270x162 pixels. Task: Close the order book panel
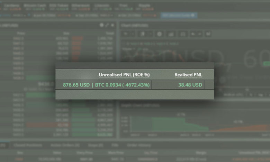112,25
